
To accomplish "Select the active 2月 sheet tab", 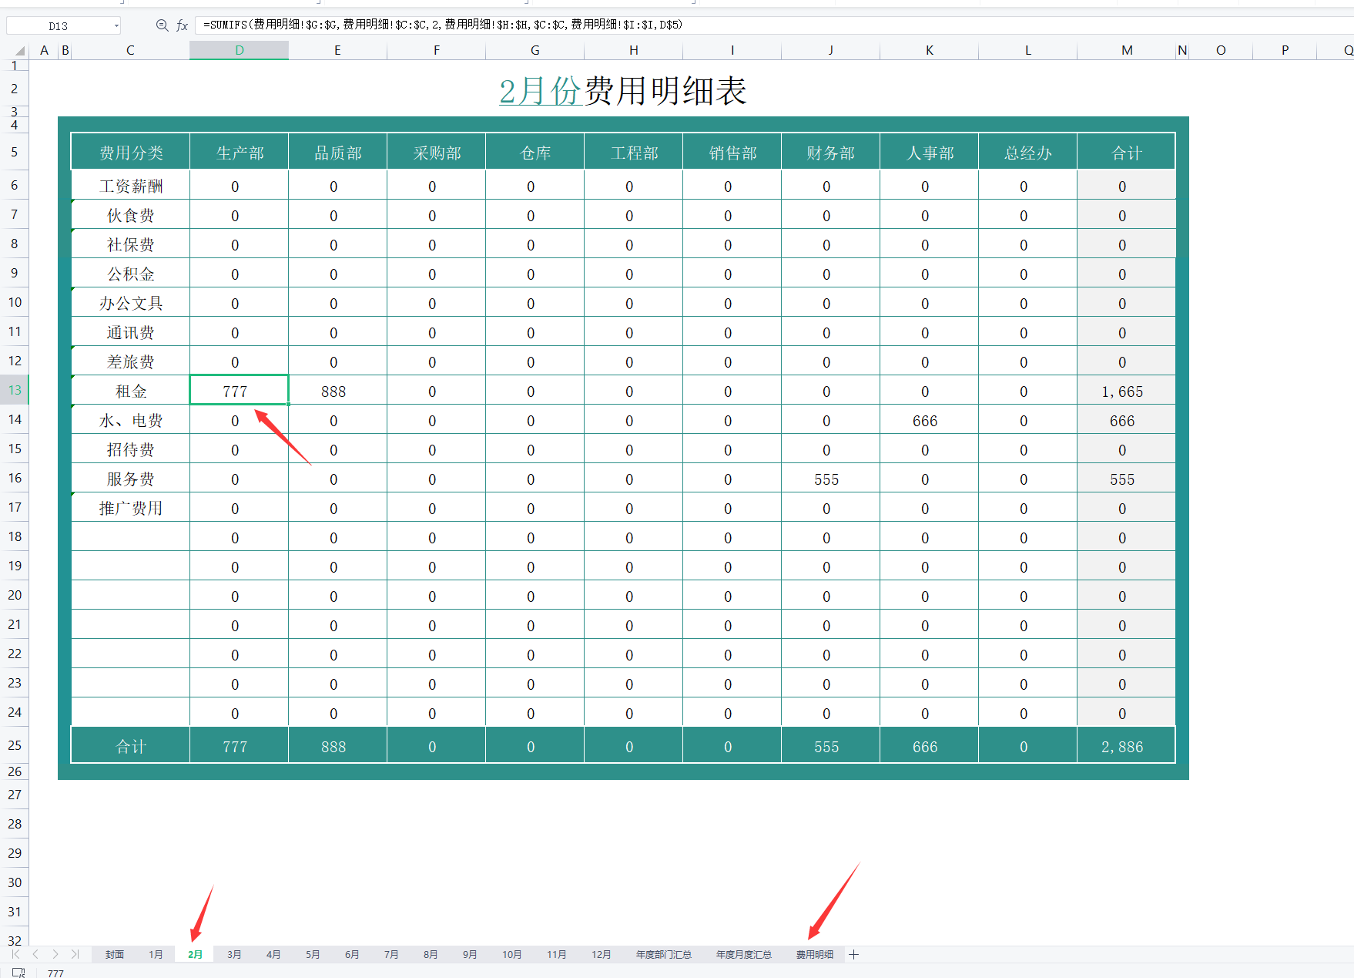I will pyautogui.click(x=196, y=954).
